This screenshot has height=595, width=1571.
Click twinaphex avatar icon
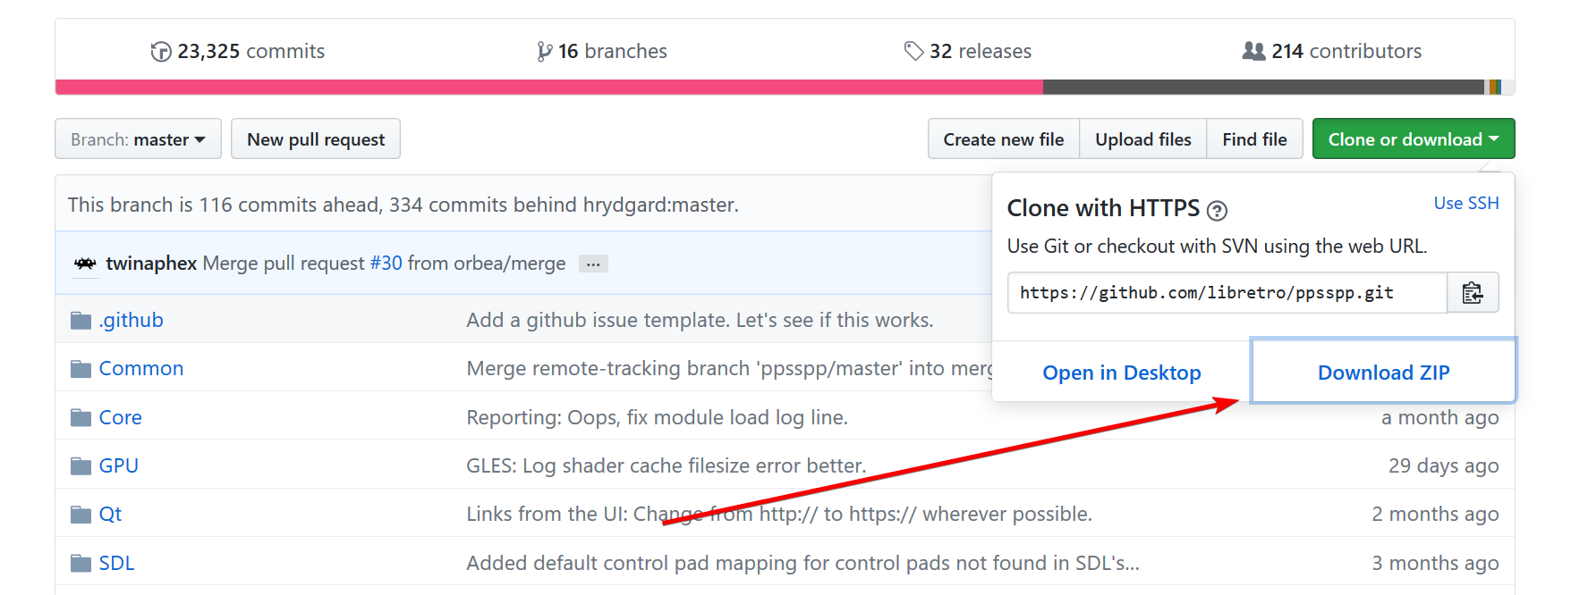[x=85, y=264]
